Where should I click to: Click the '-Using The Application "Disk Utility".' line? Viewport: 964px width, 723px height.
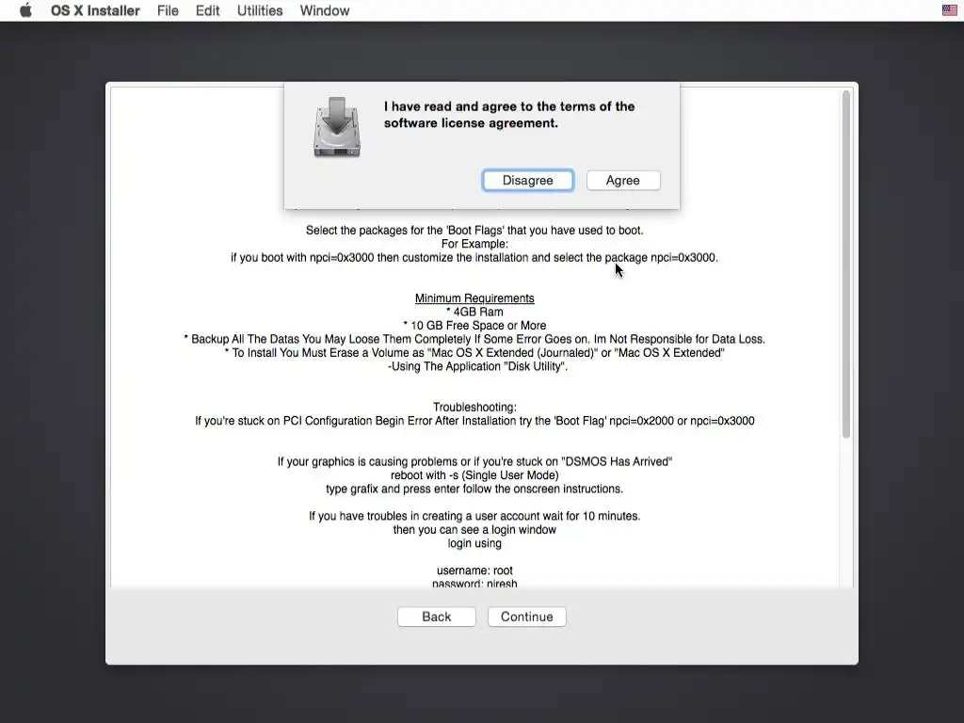tap(477, 366)
